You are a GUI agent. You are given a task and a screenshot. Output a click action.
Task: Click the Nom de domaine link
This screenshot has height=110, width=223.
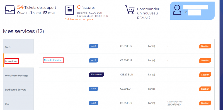(53, 60)
